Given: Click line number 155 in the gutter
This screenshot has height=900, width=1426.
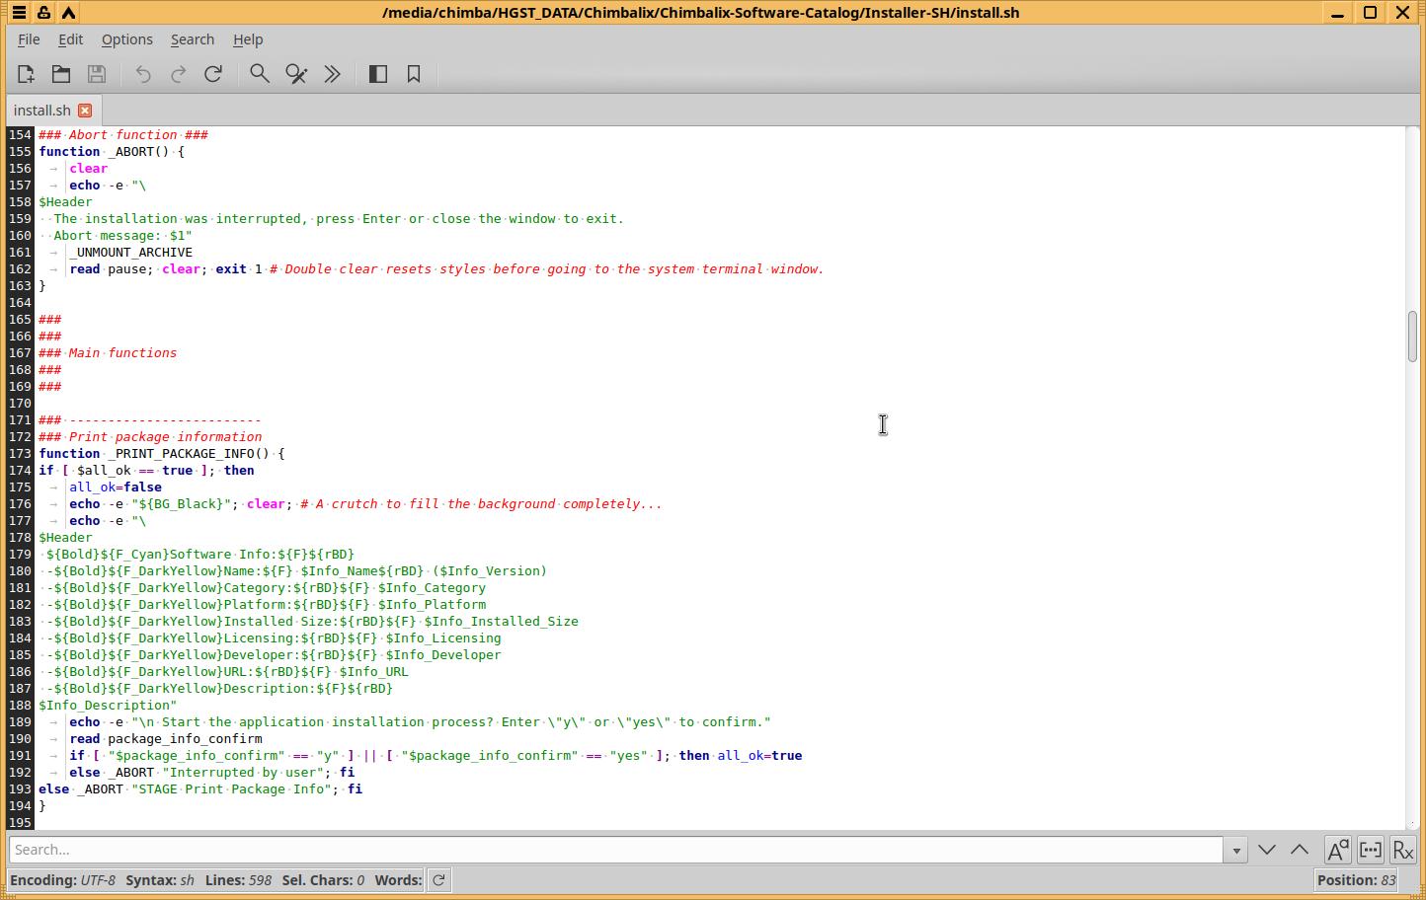Looking at the screenshot, I should (x=20, y=152).
